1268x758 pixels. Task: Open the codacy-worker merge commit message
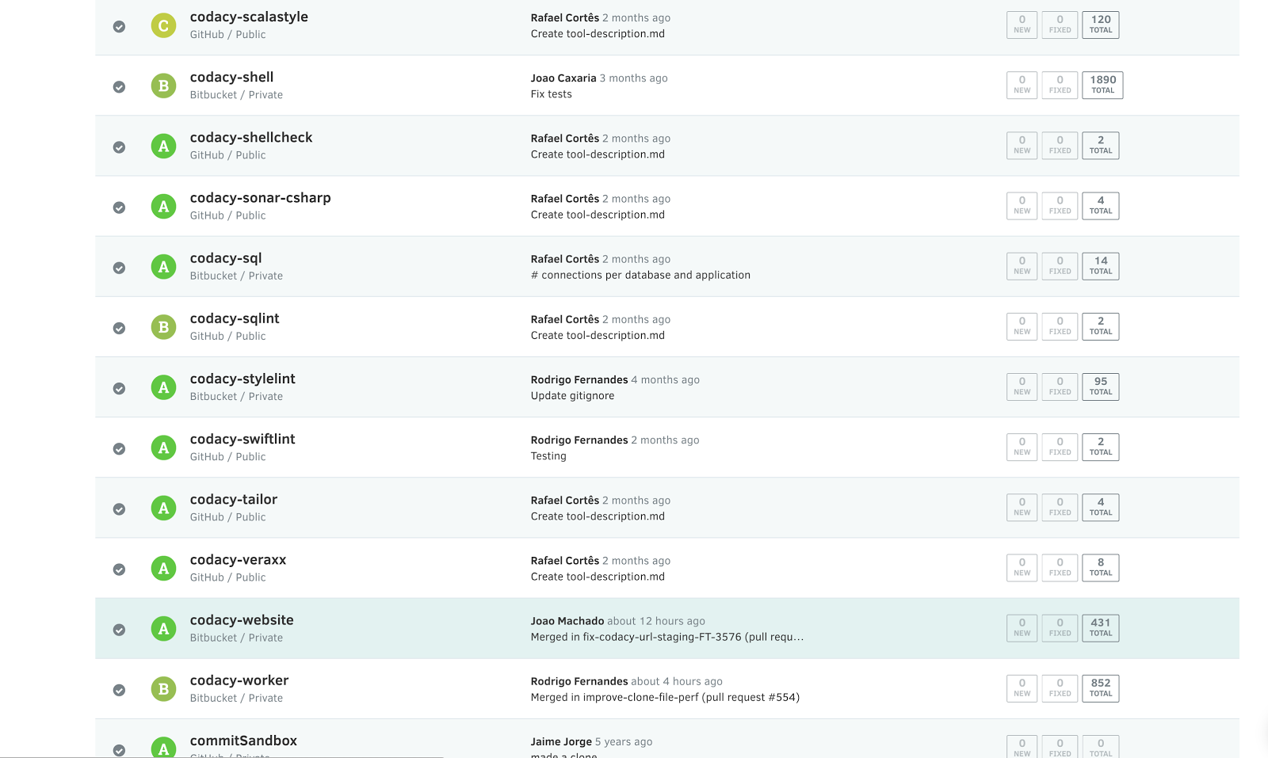pos(665,698)
